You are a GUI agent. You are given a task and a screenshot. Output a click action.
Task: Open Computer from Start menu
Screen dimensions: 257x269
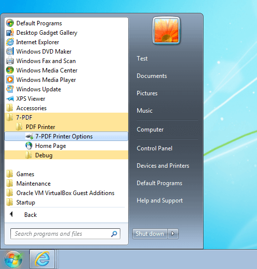pyautogui.click(x=150, y=130)
